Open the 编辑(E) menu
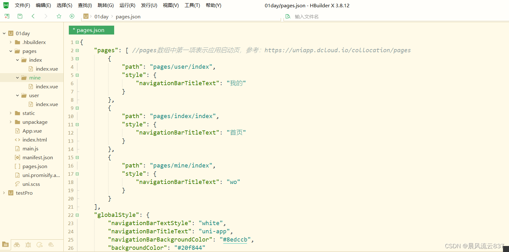The width and height of the screenshot is (509, 252). pyautogui.click(x=43, y=5)
